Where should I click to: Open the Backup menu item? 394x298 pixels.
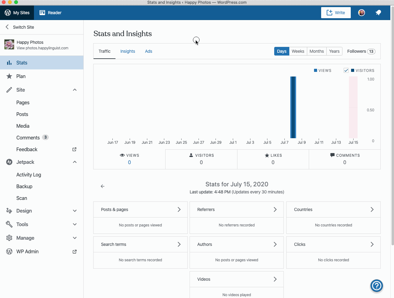24,186
